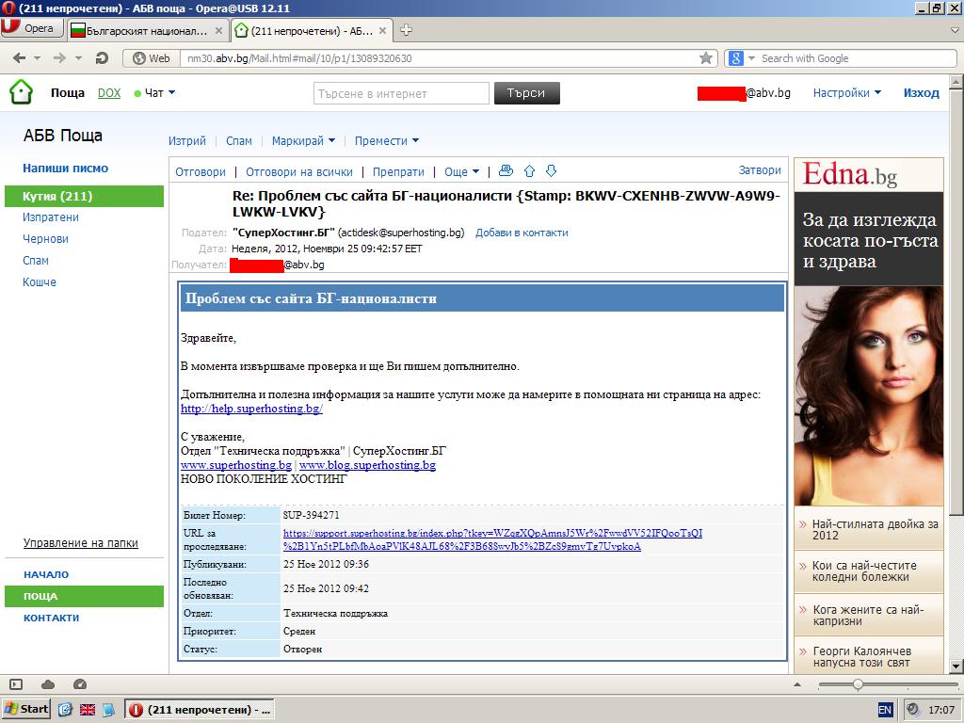Click the EN language indicator in tray
Viewport: 964px width, 723px height.
point(885,710)
